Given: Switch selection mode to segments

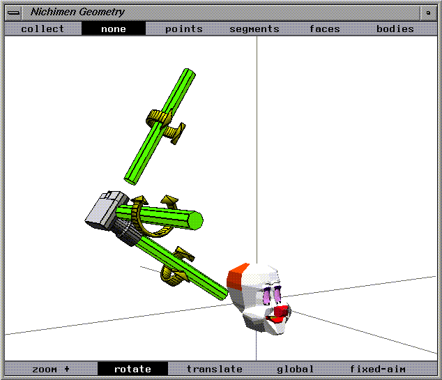Looking at the screenshot, I should (x=254, y=29).
